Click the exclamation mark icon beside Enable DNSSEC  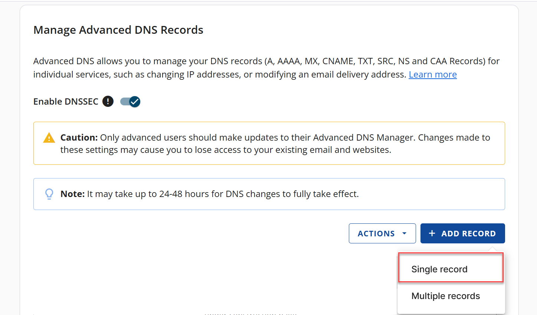point(108,101)
